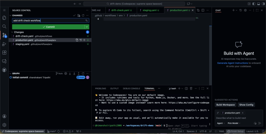Split the terminal
This screenshot has width=266, height=134.
coord(186,88)
